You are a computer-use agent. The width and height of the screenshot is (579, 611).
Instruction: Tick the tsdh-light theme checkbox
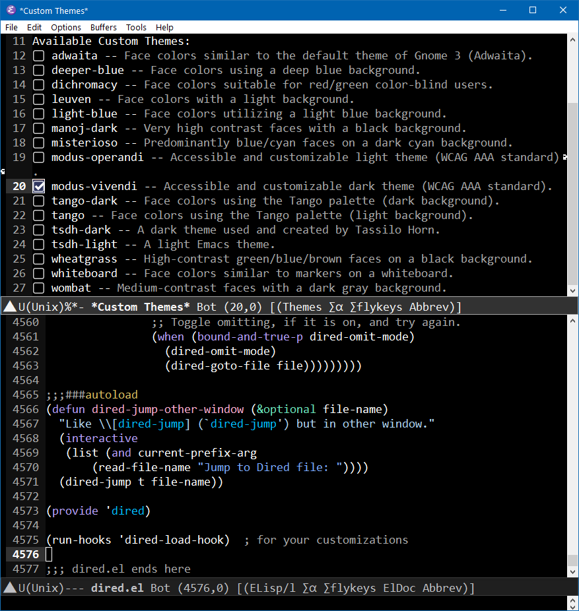[x=38, y=244]
